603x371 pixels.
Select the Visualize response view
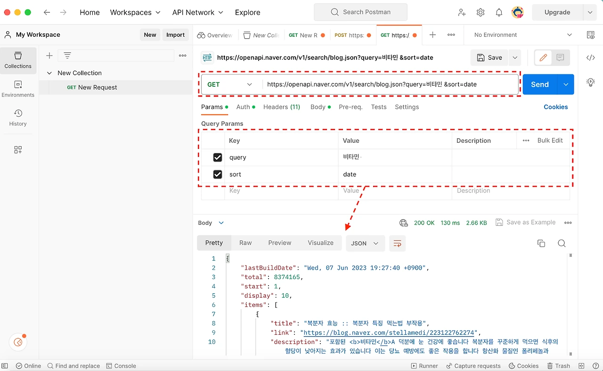tap(321, 243)
